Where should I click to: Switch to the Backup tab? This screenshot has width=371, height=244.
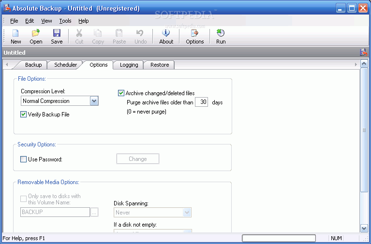[x=33, y=65]
